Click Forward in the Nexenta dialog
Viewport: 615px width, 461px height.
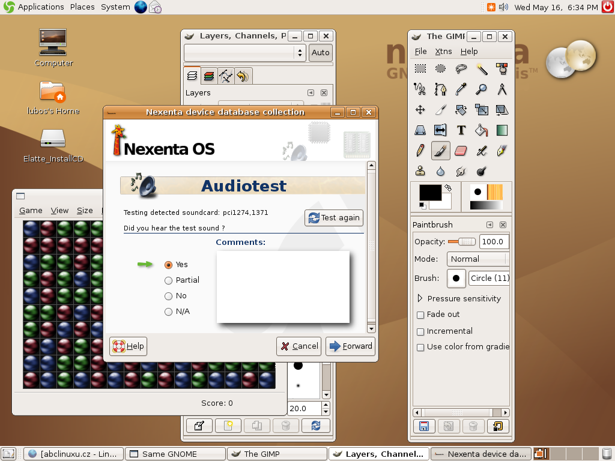(x=351, y=346)
